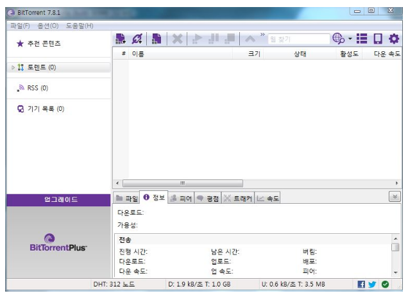Click the Move up queue arrow
The width and height of the screenshot is (408, 298).
250,39
